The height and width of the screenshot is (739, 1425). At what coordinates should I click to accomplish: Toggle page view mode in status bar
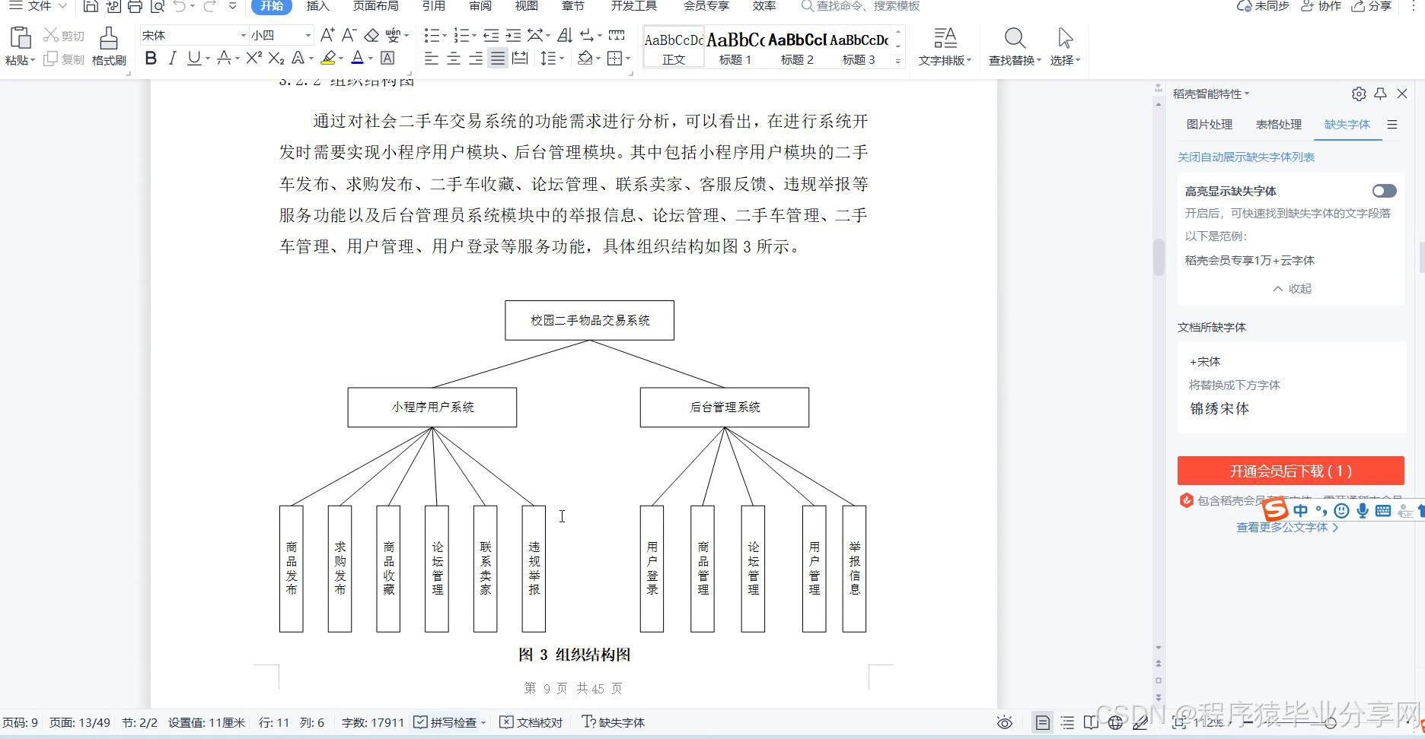(x=1043, y=723)
